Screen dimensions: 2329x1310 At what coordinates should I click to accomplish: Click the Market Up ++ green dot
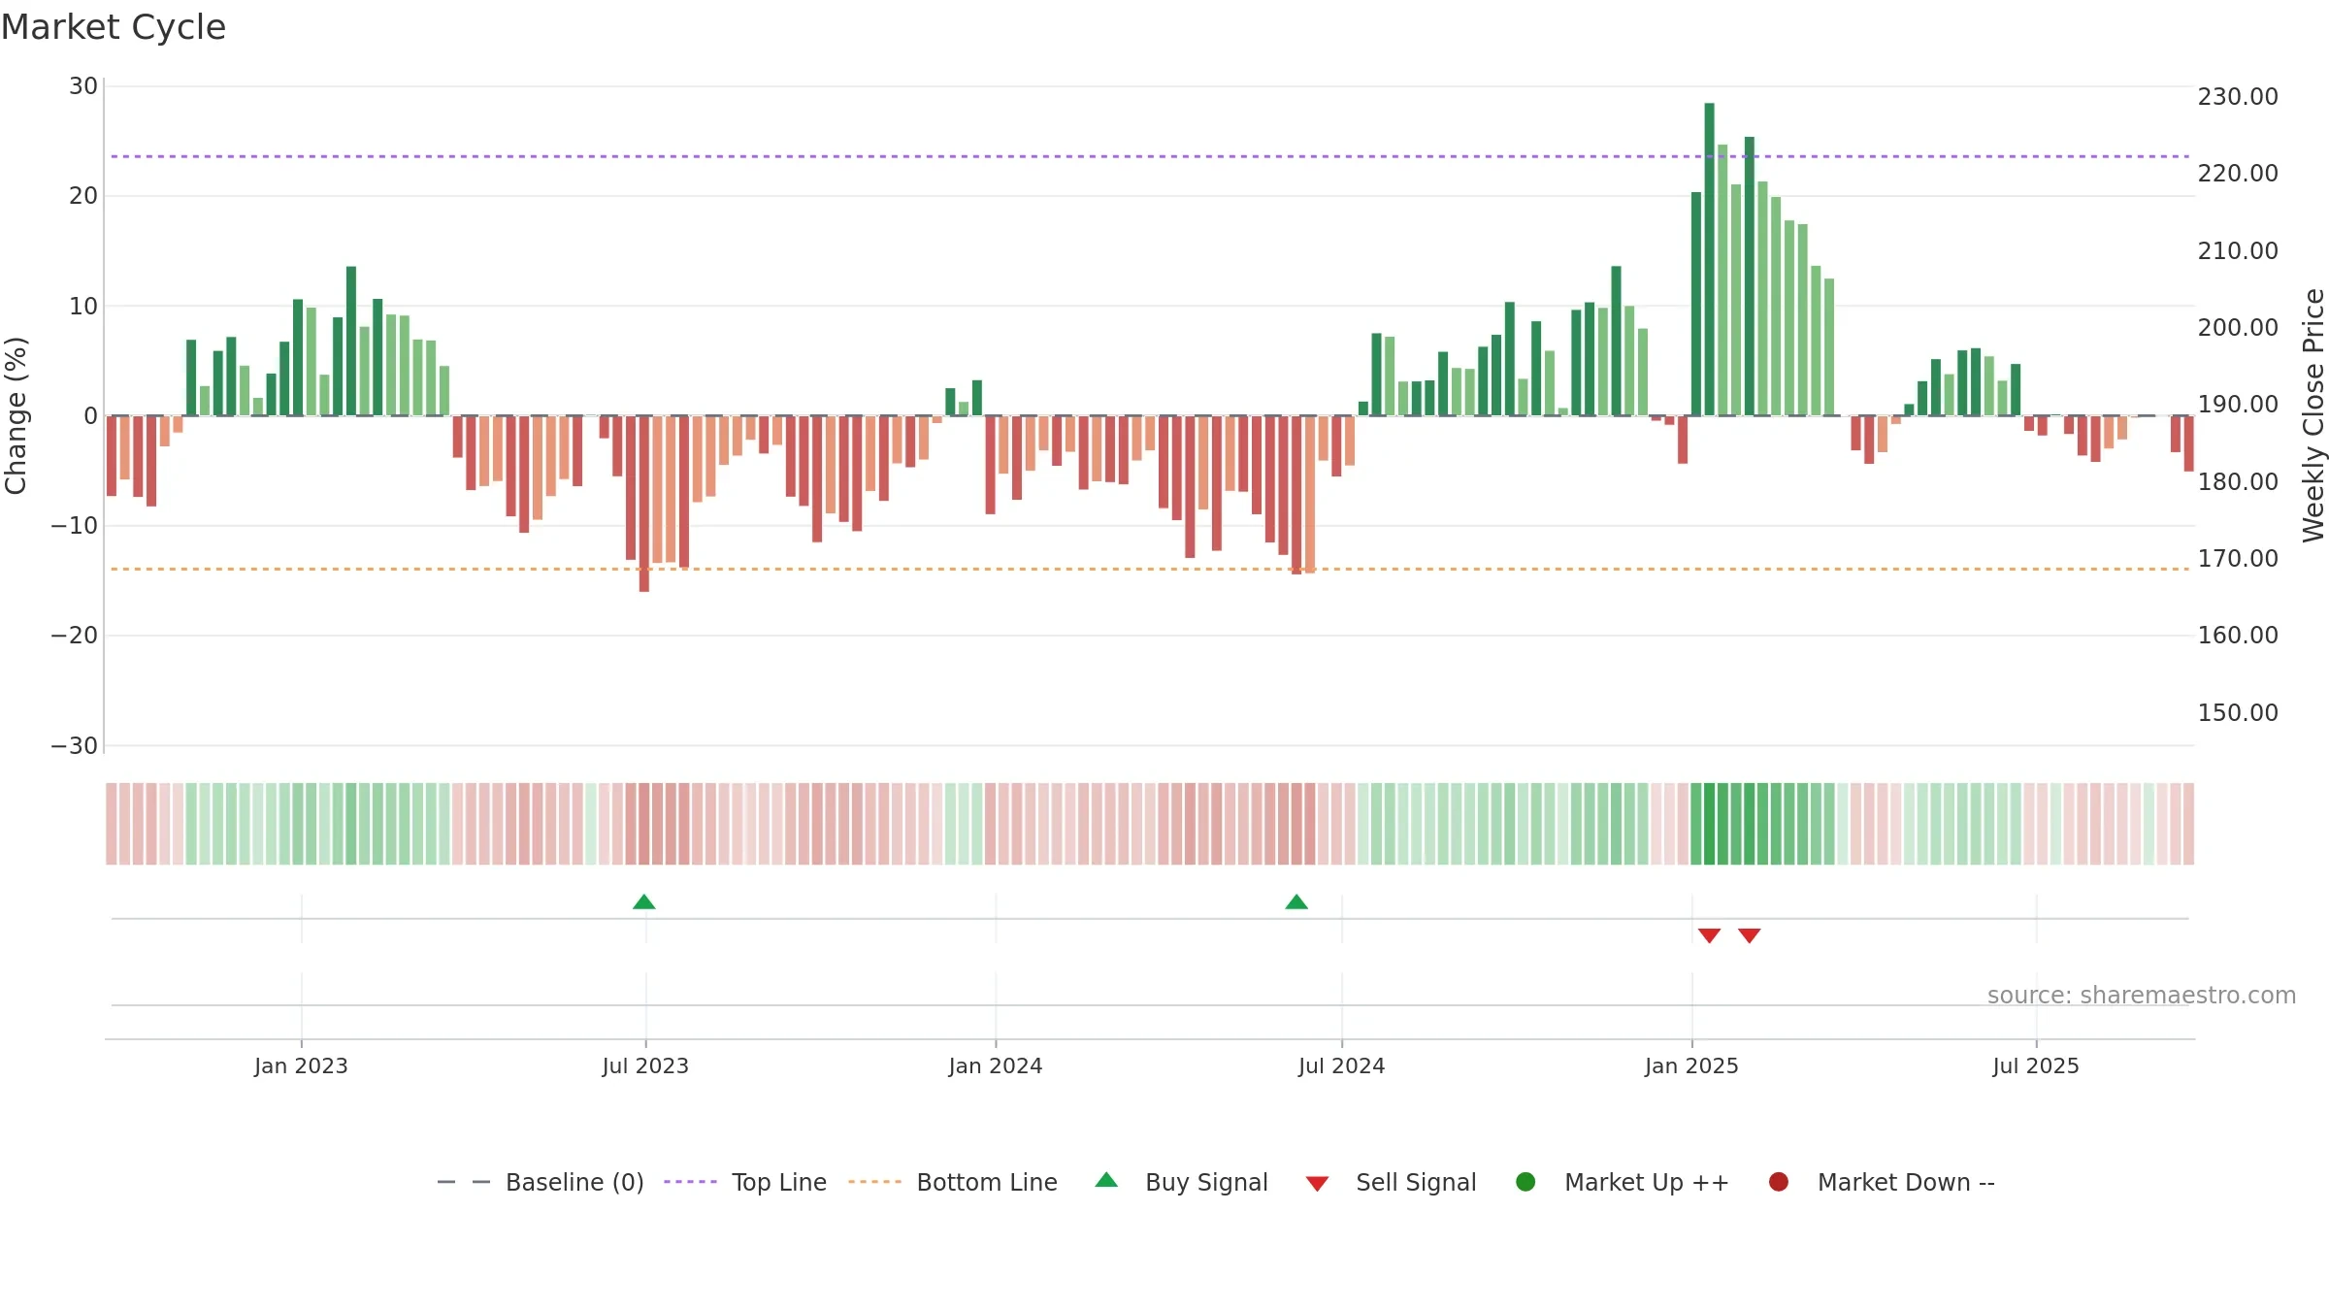pos(1525,1182)
